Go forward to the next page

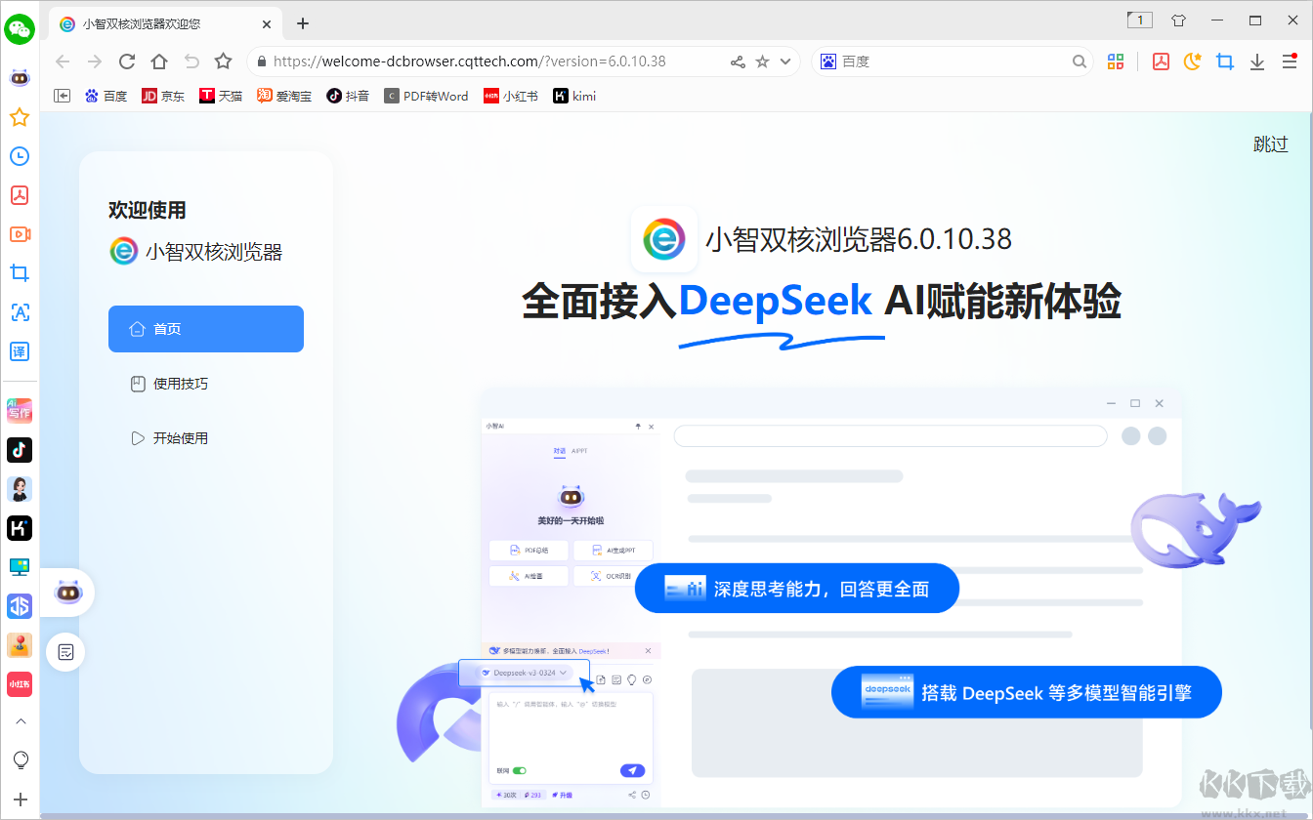(95, 61)
